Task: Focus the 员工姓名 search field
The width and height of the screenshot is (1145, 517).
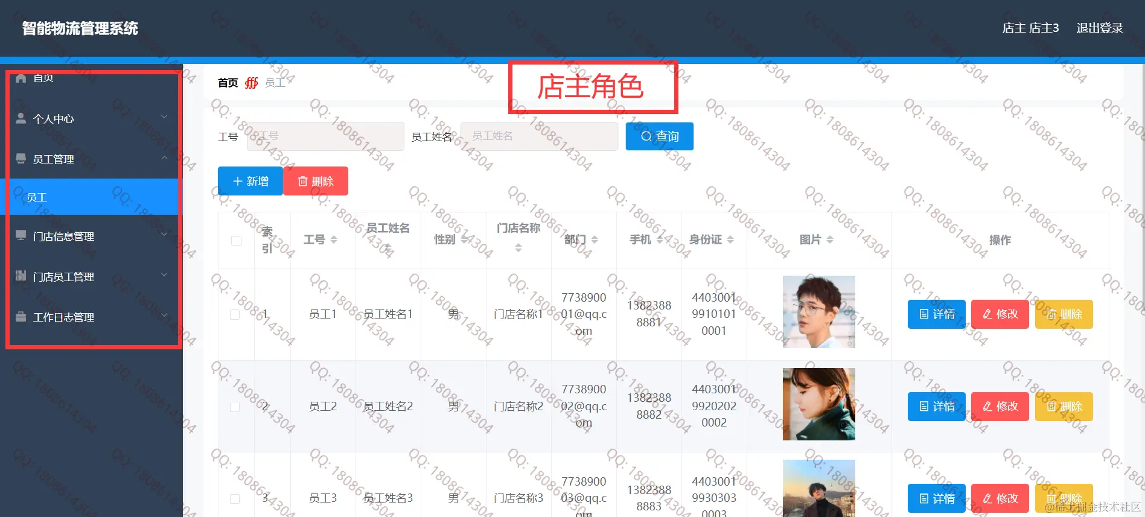Action: [539, 136]
